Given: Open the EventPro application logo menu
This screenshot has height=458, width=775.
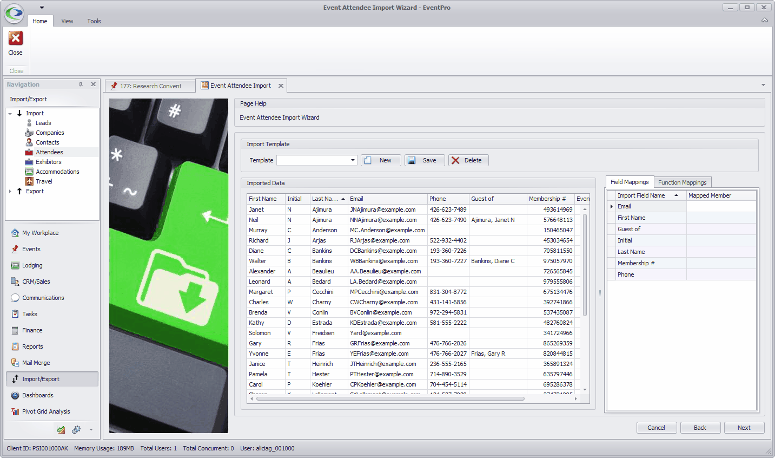Looking at the screenshot, I should 14,14.
